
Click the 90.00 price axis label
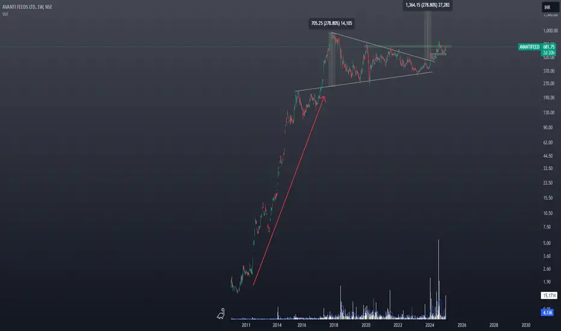[x=548, y=128]
